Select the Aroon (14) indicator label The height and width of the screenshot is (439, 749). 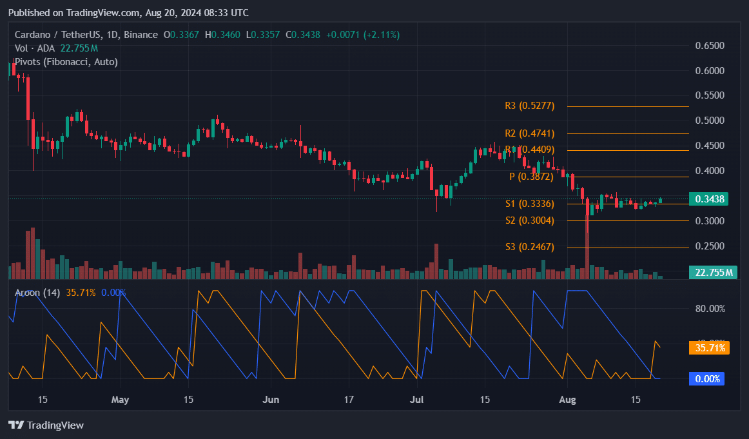pos(37,293)
